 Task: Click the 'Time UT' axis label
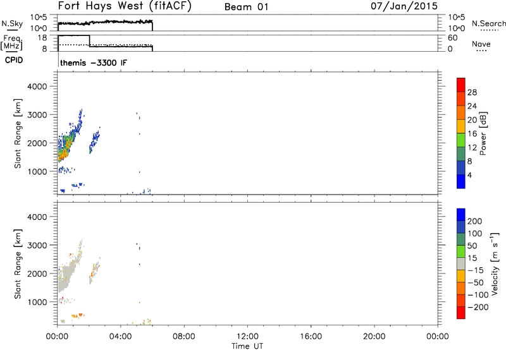tap(247, 346)
